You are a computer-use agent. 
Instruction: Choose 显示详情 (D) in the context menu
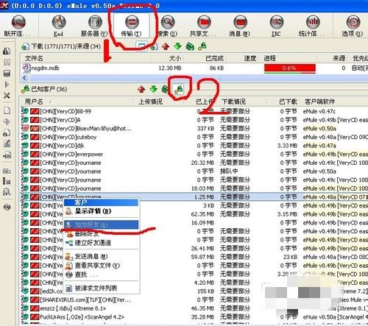click(102, 211)
